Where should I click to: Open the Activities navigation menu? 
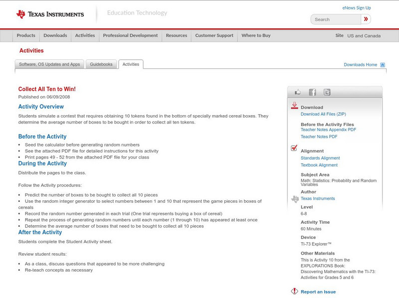(85, 35)
